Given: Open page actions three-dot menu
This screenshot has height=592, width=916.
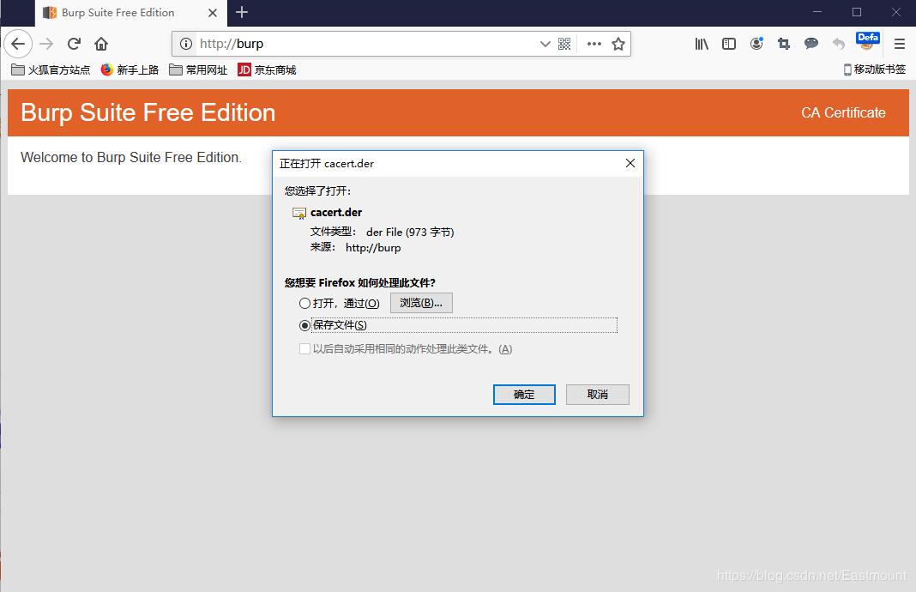Looking at the screenshot, I should tap(594, 44).
